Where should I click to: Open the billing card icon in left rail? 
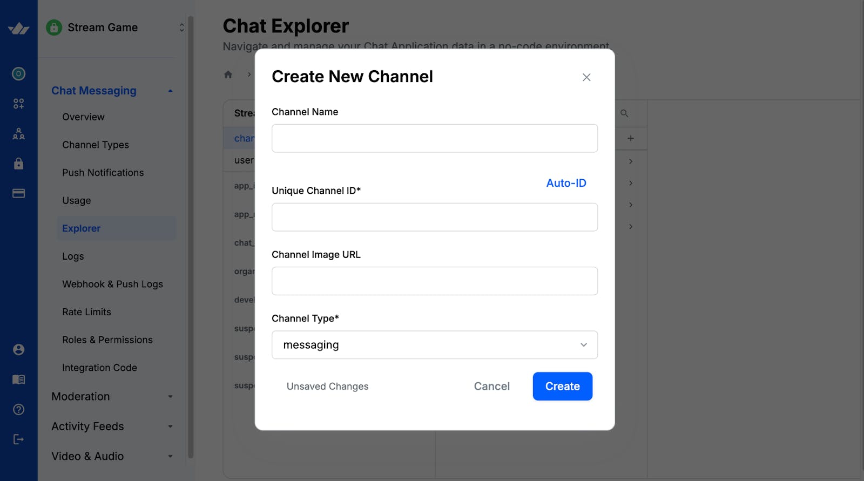(18, 193)
